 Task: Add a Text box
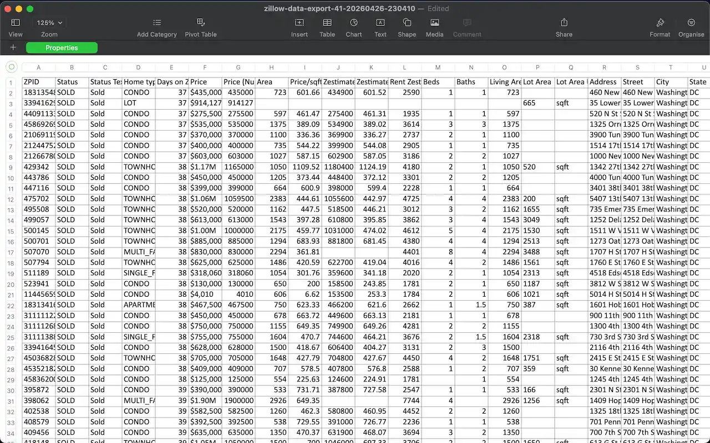(x=381, y=23)
